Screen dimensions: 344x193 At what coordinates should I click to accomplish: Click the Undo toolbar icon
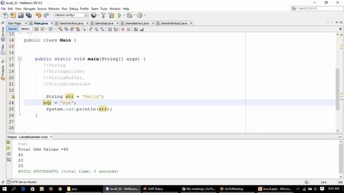point(39,16)
